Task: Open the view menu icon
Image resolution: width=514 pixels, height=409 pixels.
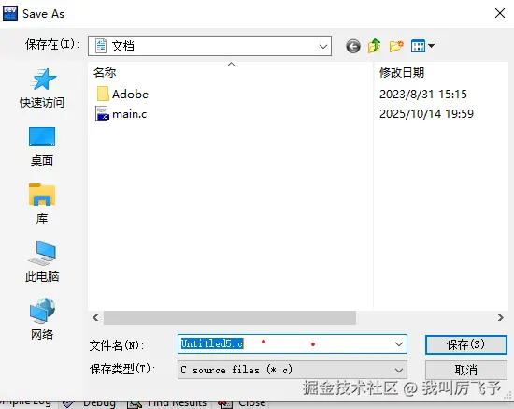Action: 418,46
